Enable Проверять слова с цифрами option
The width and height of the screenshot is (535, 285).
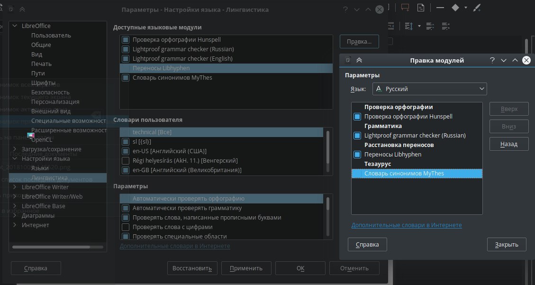pos(126,227)
